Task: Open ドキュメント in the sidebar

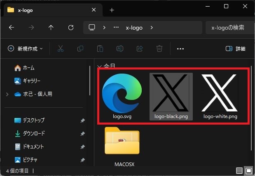Action: tap(29, 147)
